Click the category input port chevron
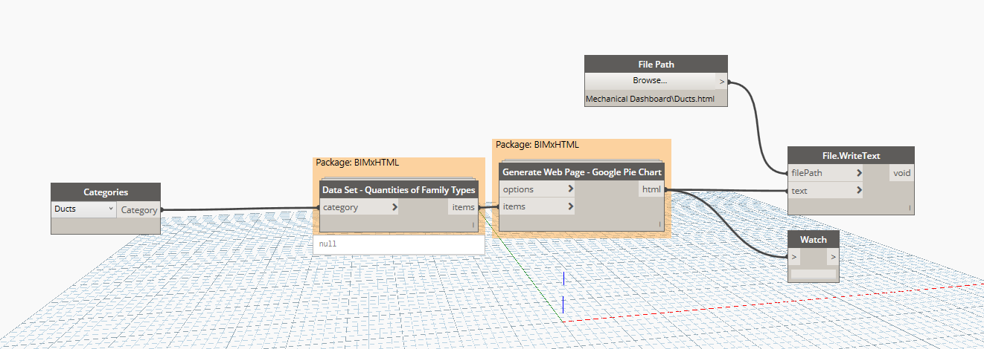This screenshot has width=984, height=349. click(x=394, y=208)
